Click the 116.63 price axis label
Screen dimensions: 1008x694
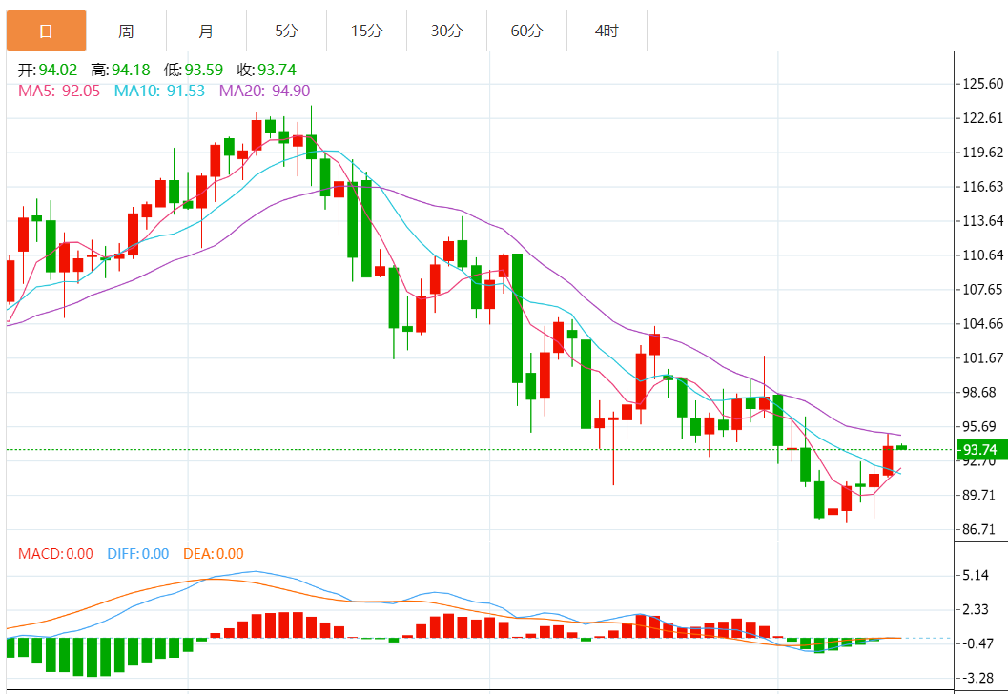[983, 186]
